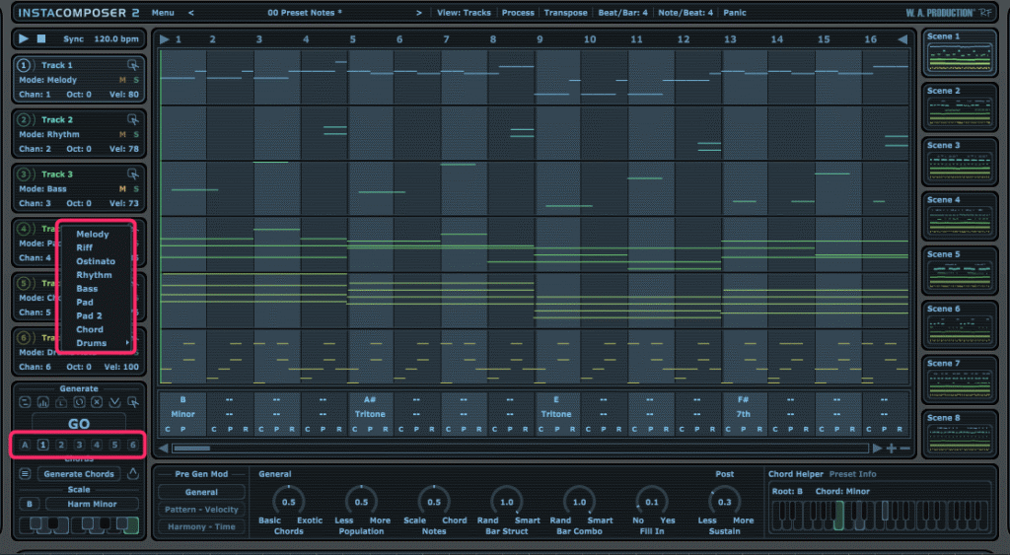Image resolution: width=1010 pixels, height=555 pixels.
Task: Click the Generate Chords button
Action: [79, 474]
